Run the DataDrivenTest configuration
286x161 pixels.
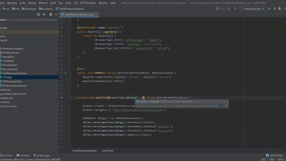tap(269, 9)
